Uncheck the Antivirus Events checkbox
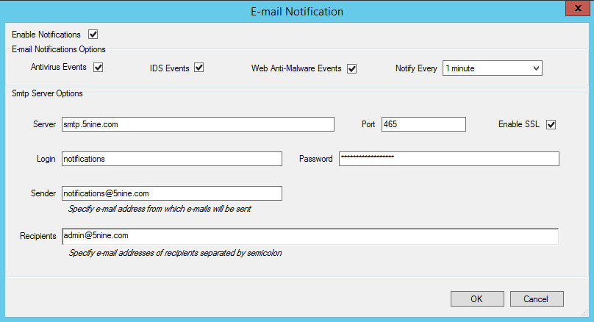 98,68
